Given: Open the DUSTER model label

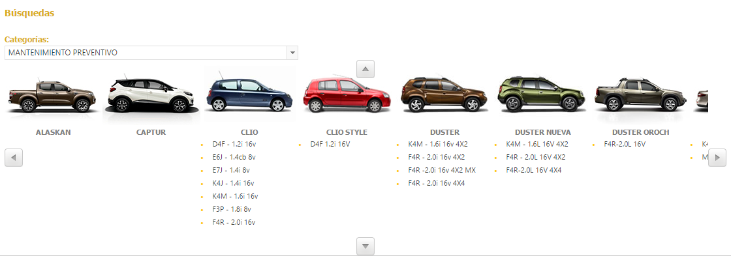Looking at the screenshot, I should 444,132.
